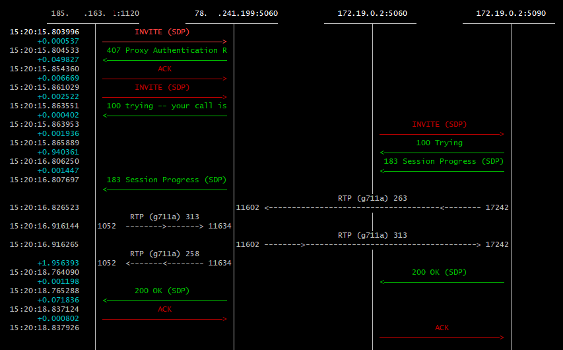Select RTP 313 stream from 11602 to 17242
563x350 pixels.
(x=373, y=235)
